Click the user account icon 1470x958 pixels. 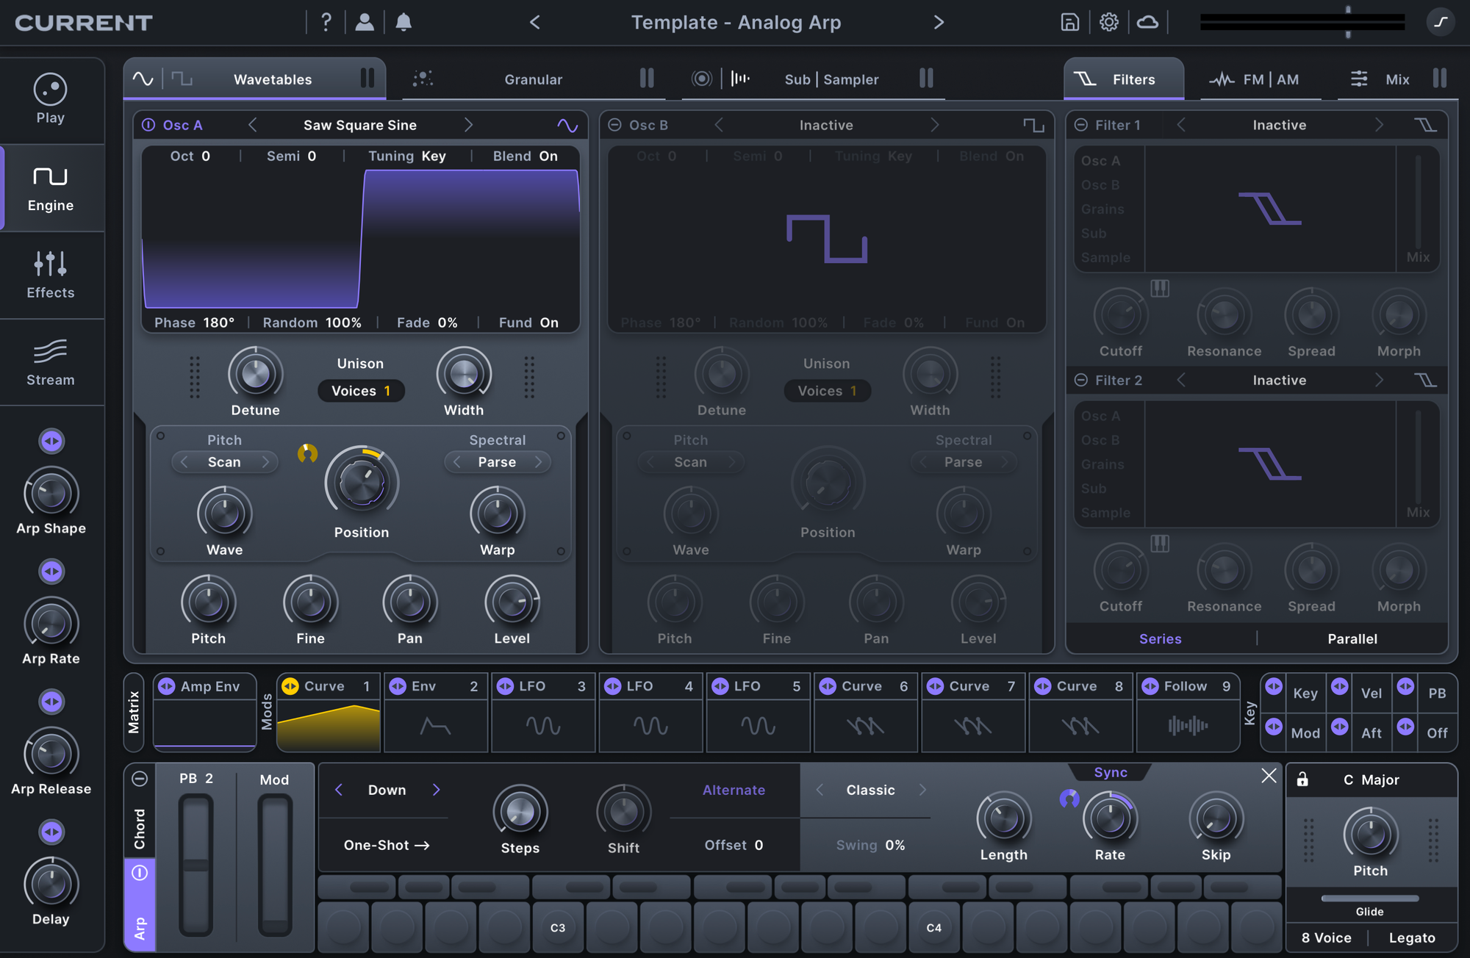tap(364, 22)
